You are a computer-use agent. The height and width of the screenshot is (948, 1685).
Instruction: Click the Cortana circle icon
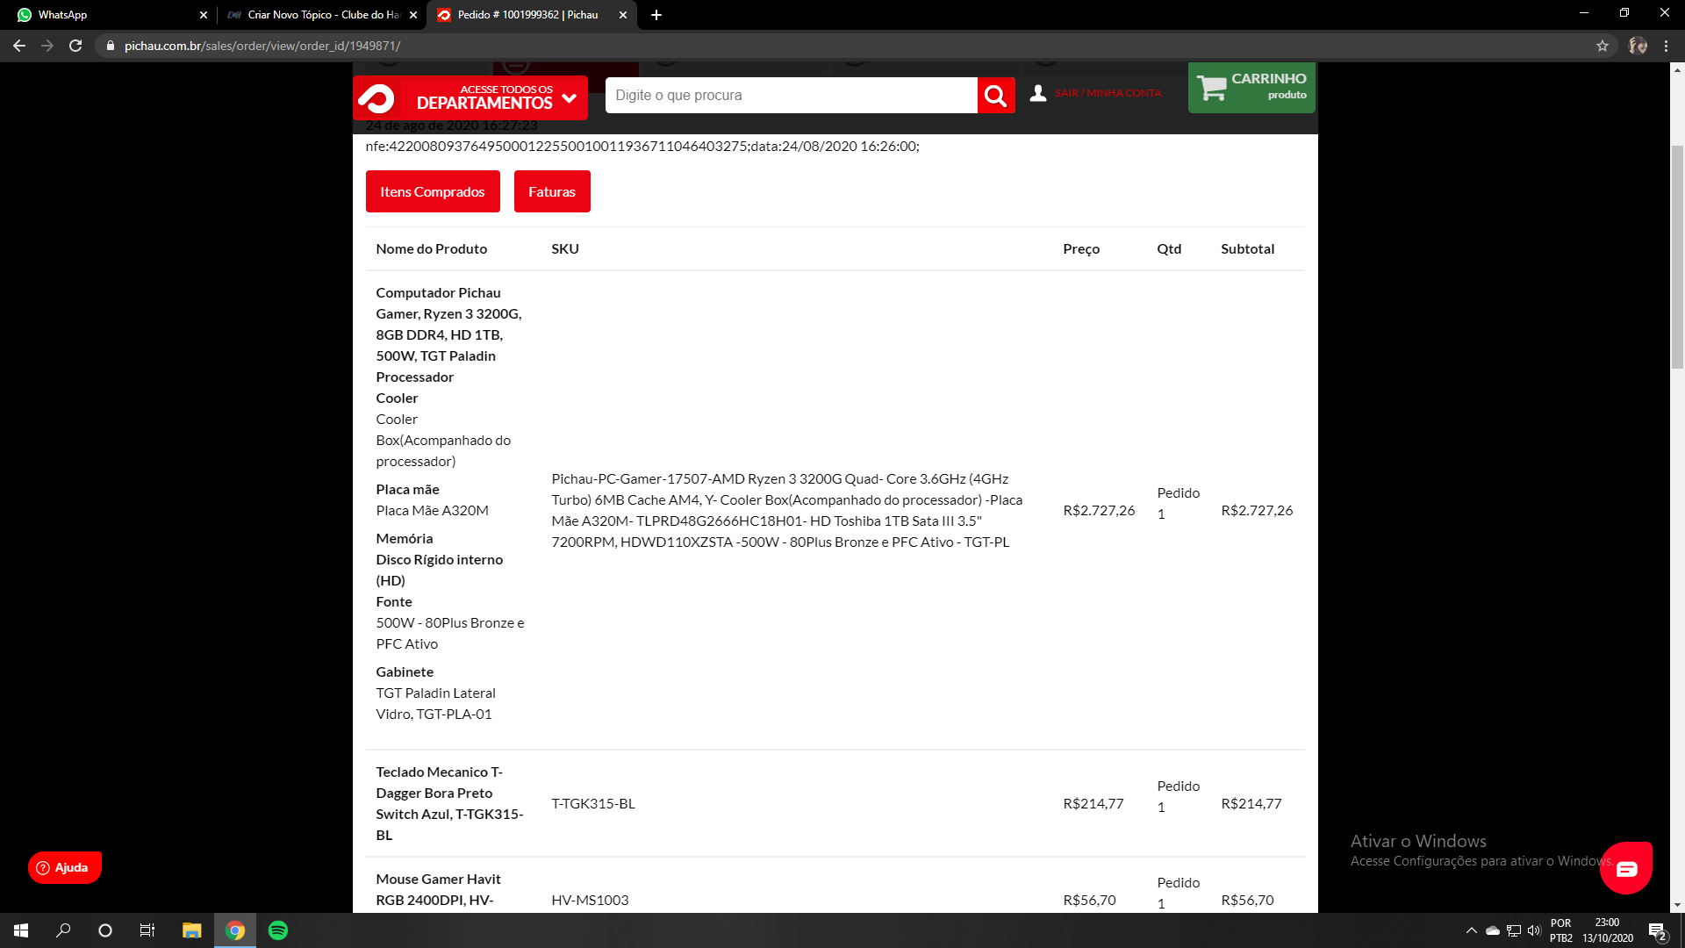[x=105, y=930]
